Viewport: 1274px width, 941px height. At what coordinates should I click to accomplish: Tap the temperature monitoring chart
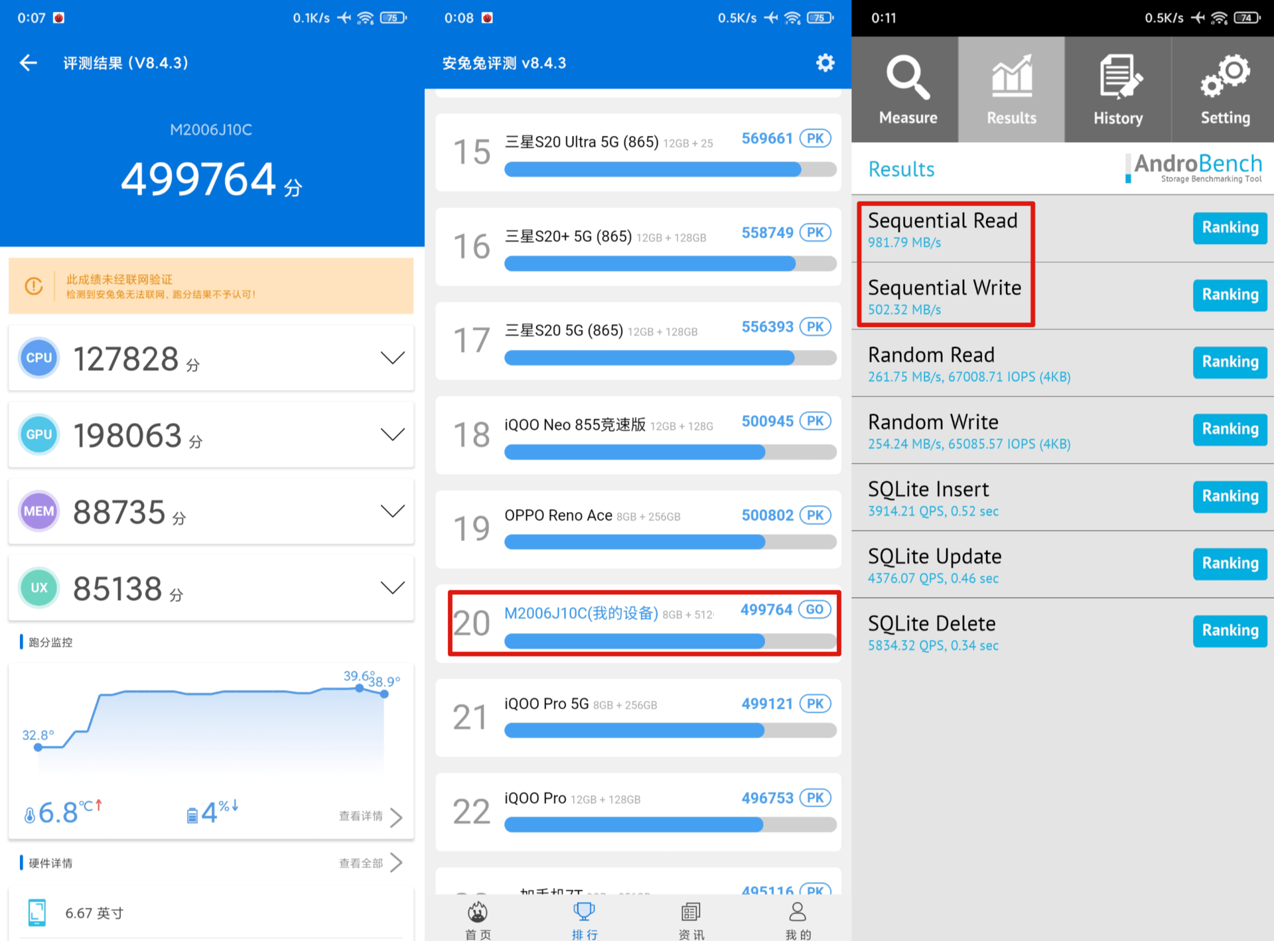click(211, 723)
